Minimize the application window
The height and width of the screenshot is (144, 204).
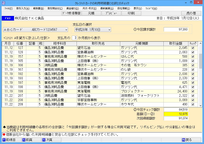186,2
